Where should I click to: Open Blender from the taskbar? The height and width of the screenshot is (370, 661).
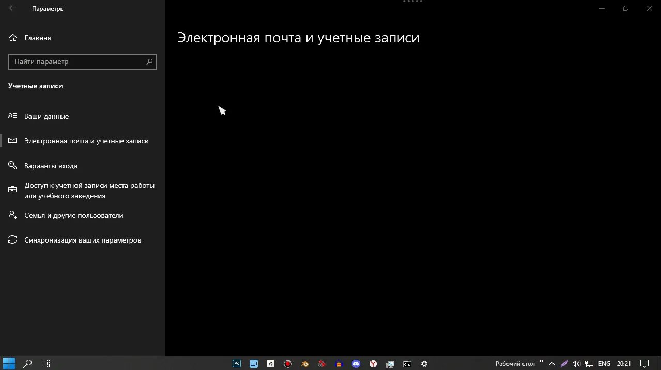point(305,363)
